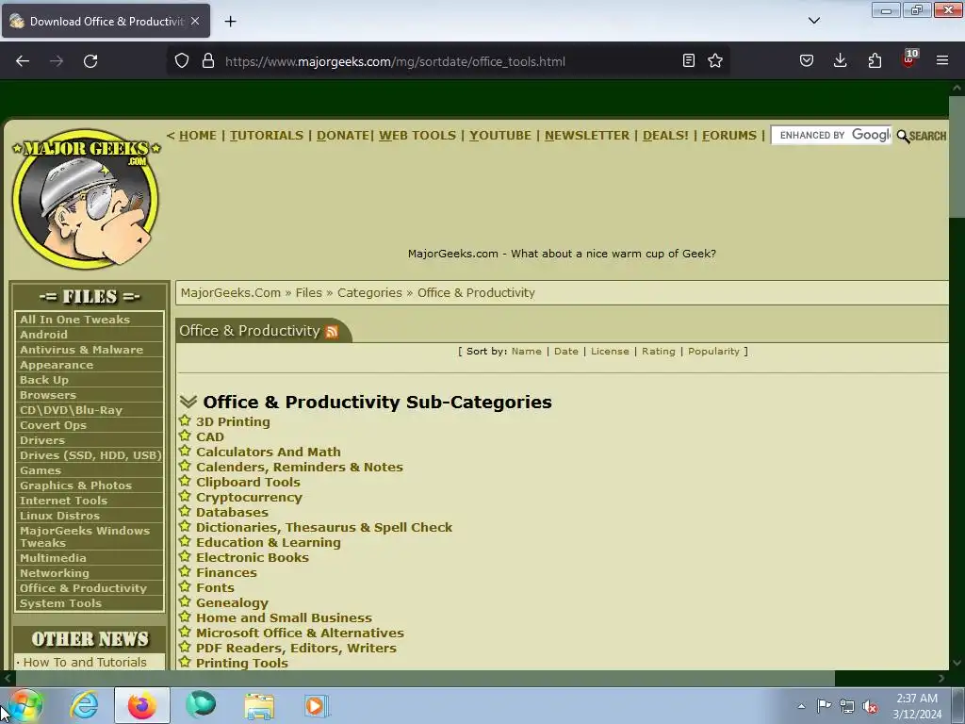Open a new tab with plus button
This screenshot has height=724, width=965.
coord(230,21)
